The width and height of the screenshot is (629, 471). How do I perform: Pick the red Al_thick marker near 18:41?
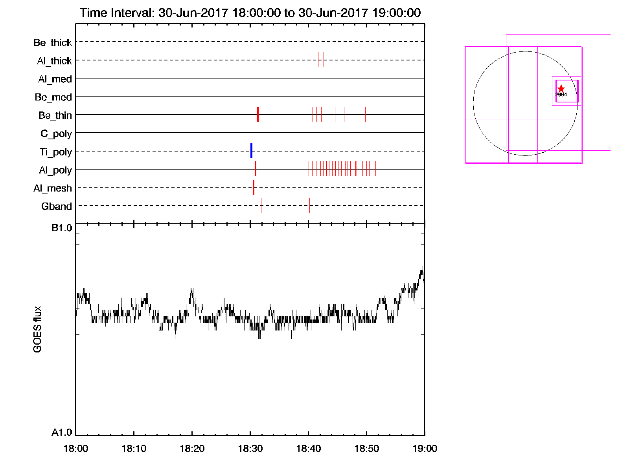point(314,60)
